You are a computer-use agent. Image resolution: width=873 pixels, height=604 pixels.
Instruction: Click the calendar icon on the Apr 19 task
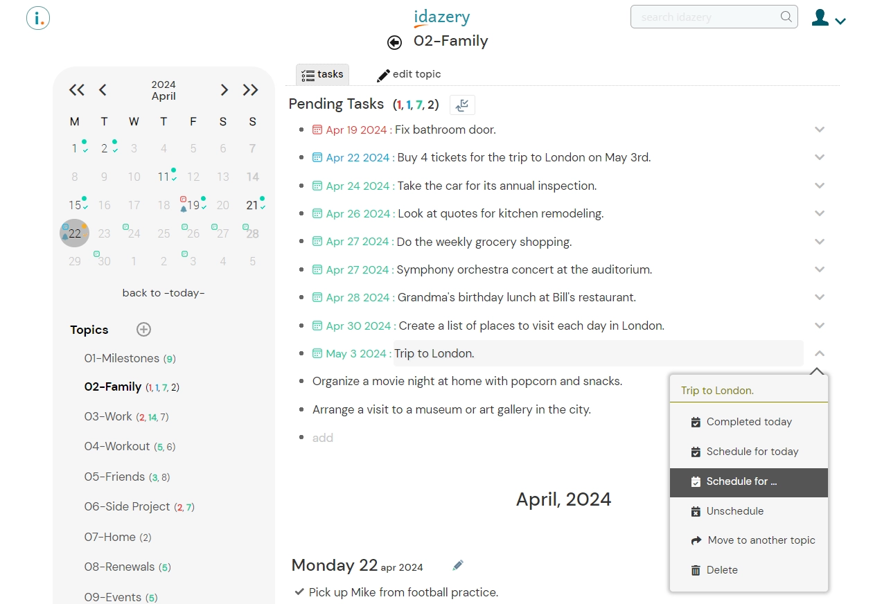pyautogui.click(x=317, y=130)
